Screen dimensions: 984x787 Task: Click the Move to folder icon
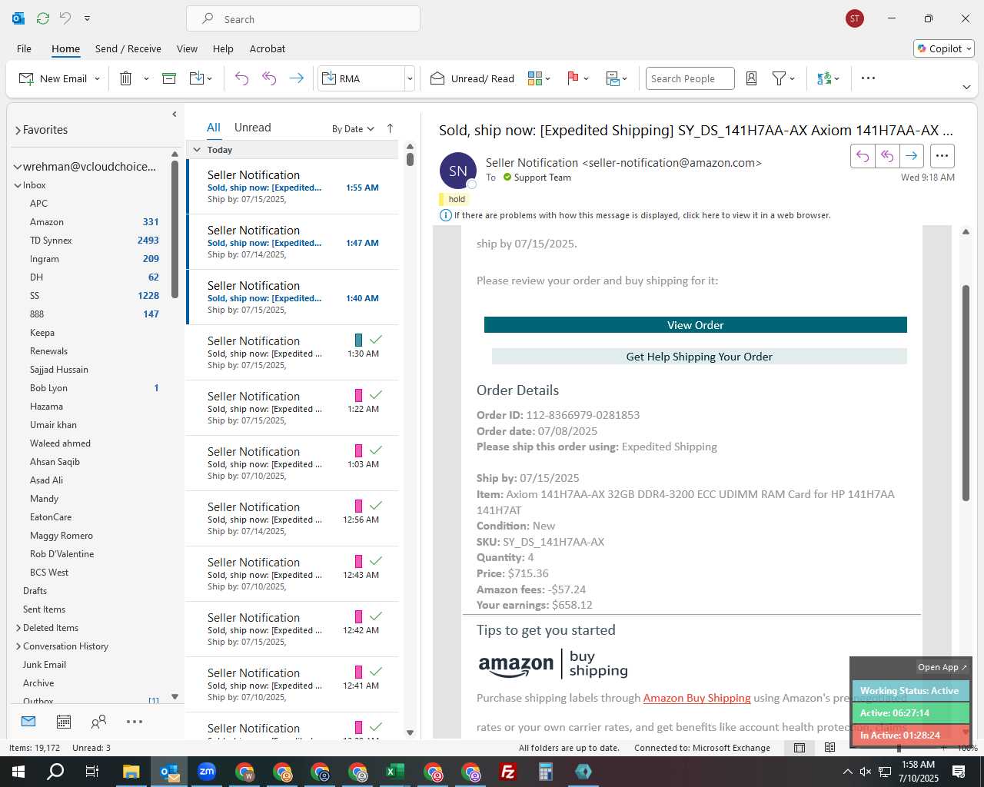click(x=197, y=78)
